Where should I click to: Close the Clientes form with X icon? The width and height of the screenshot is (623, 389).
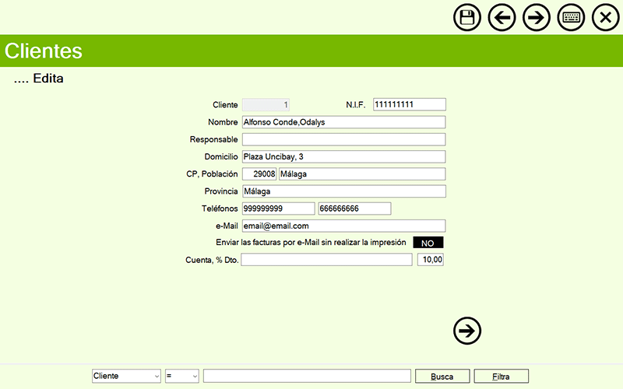606,18
